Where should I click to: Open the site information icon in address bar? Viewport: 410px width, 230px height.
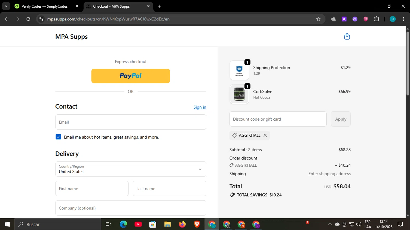41,19
